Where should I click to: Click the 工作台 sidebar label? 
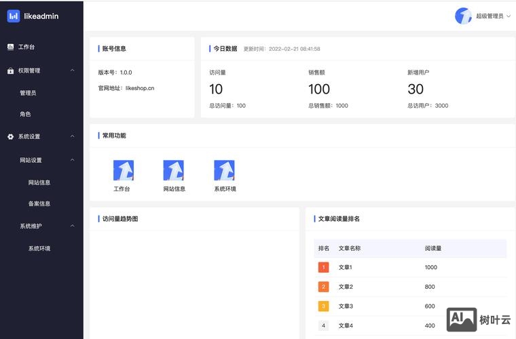pos(26,47)
